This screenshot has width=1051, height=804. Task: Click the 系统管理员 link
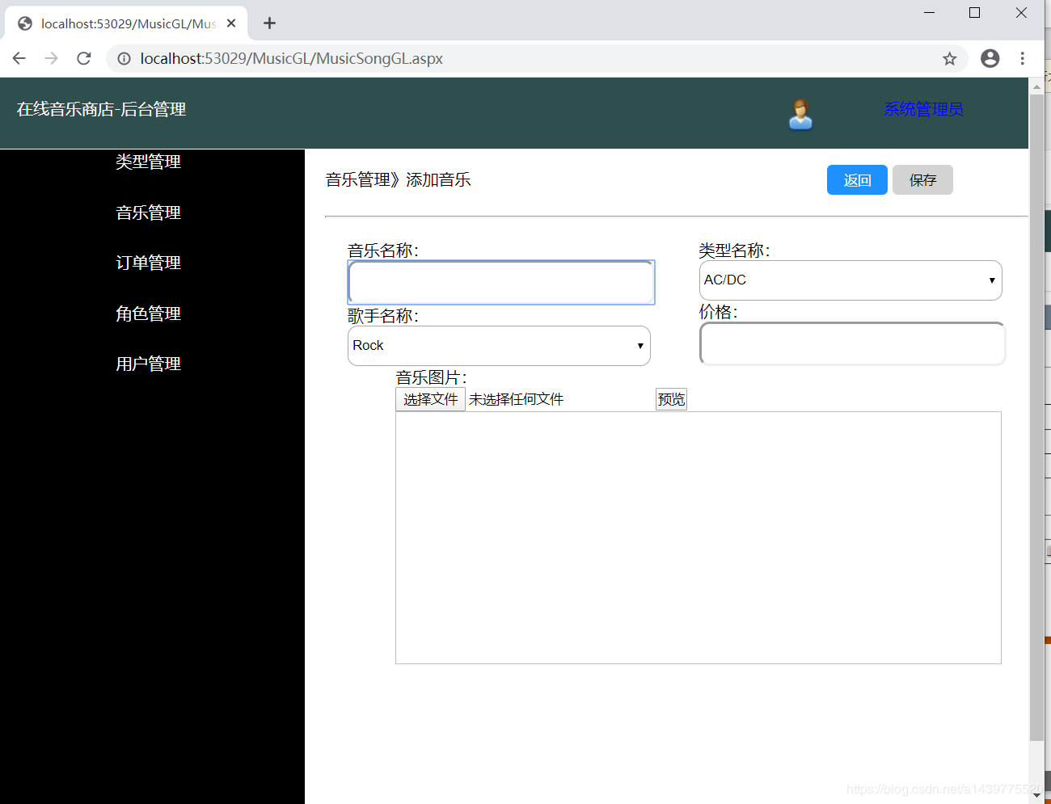(923, 109)
